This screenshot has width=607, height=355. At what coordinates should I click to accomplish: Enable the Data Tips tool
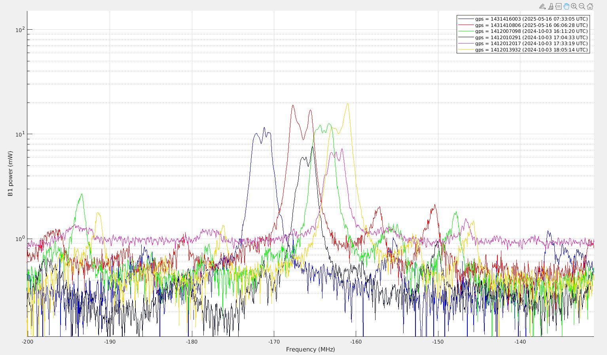click(x=558, y=6)
